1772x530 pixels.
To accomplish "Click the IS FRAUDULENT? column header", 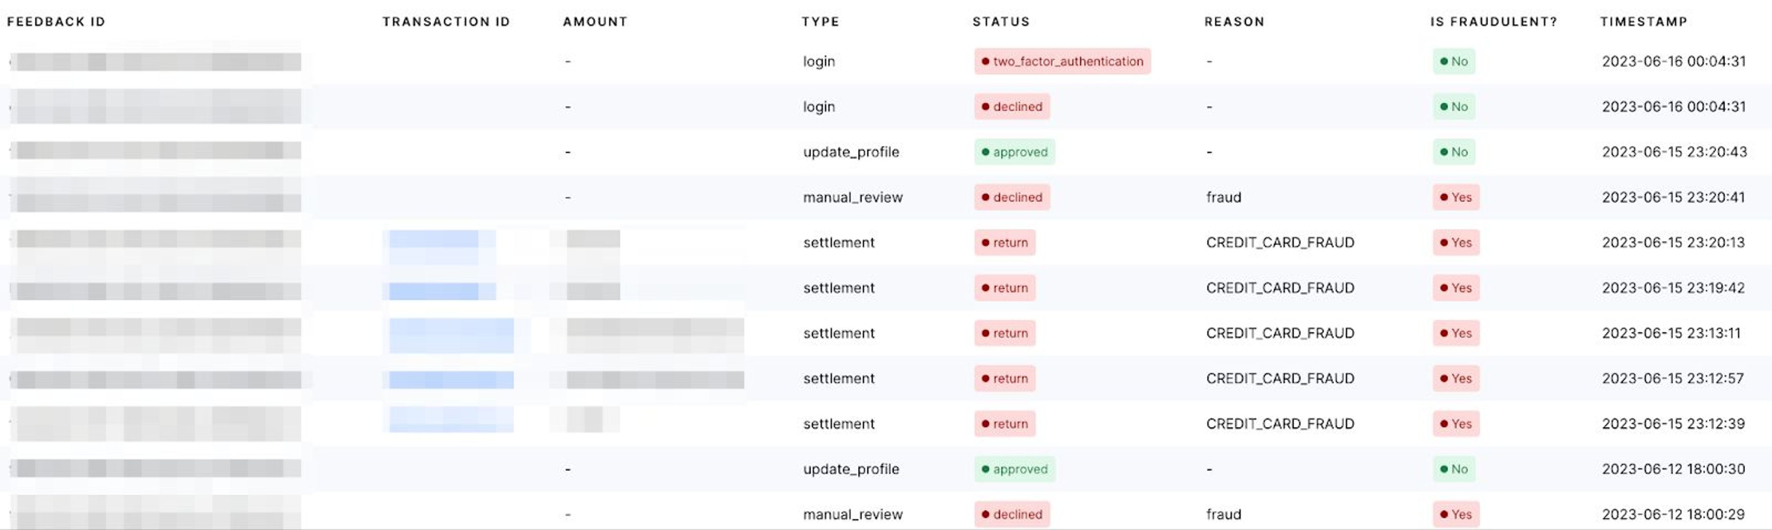I will (x=1493, y=21).
